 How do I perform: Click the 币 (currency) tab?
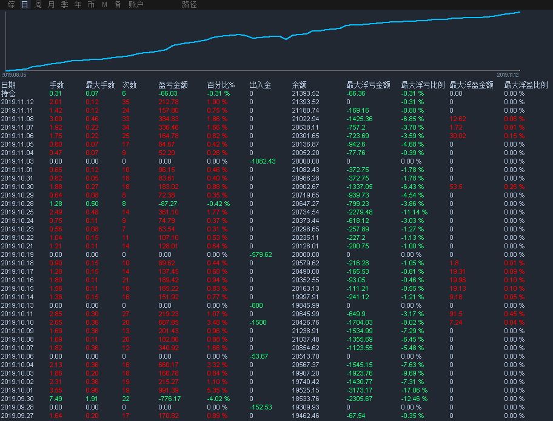pyautogui.click(x=91, y=5)
